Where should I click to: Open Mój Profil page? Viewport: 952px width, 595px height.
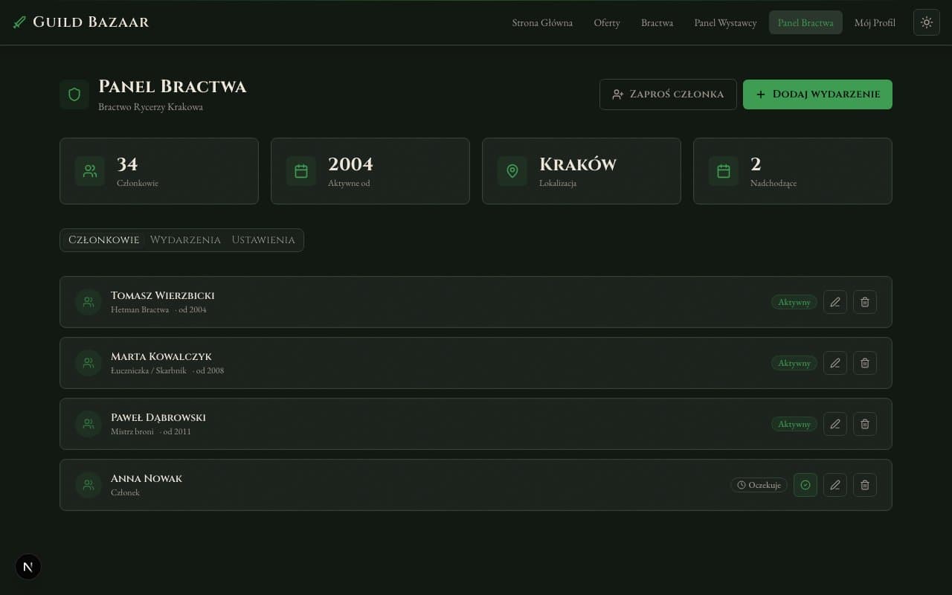click(x=875, y=22)
